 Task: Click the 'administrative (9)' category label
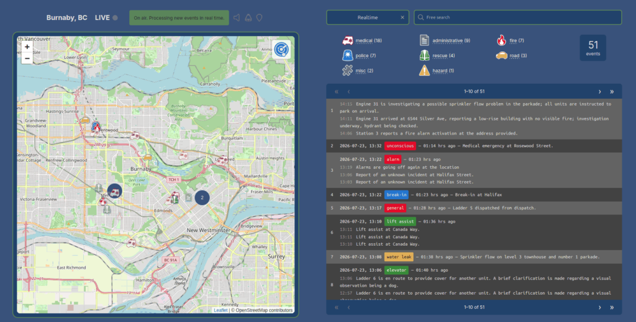[x=451, y=40]
